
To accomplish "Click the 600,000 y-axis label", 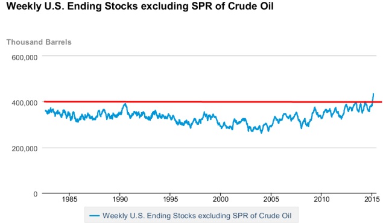I will tap(25, 58).
